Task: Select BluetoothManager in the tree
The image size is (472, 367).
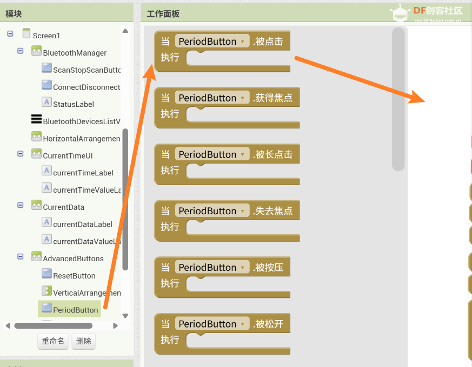Action: click(x=75, y=53)
